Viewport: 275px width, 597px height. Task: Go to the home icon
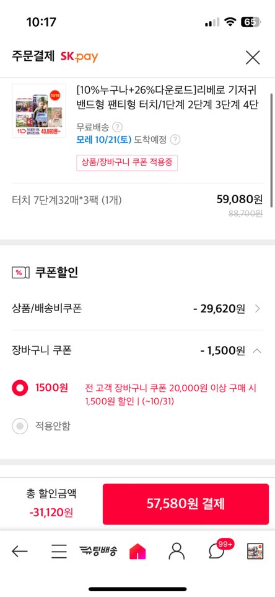coord(137,551)
